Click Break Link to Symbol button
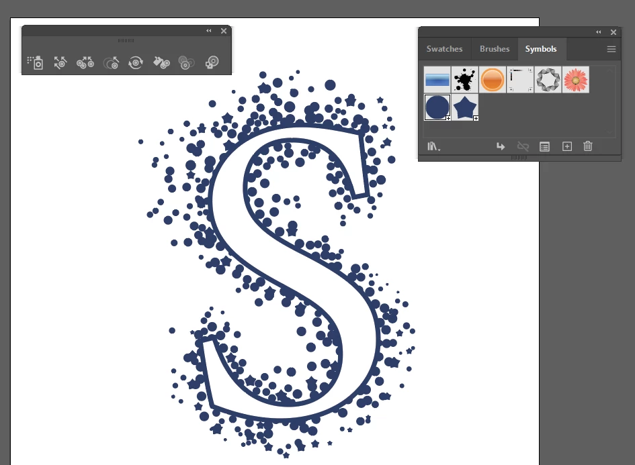Image resolution: width=635 pixels, height=465 pixels. pos(523,146)
